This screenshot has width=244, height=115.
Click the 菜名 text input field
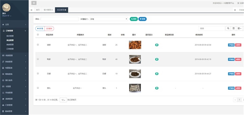tap(59, 19)
